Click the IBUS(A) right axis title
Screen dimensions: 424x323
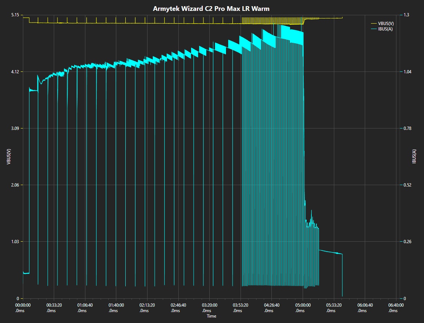click(414, 156)
